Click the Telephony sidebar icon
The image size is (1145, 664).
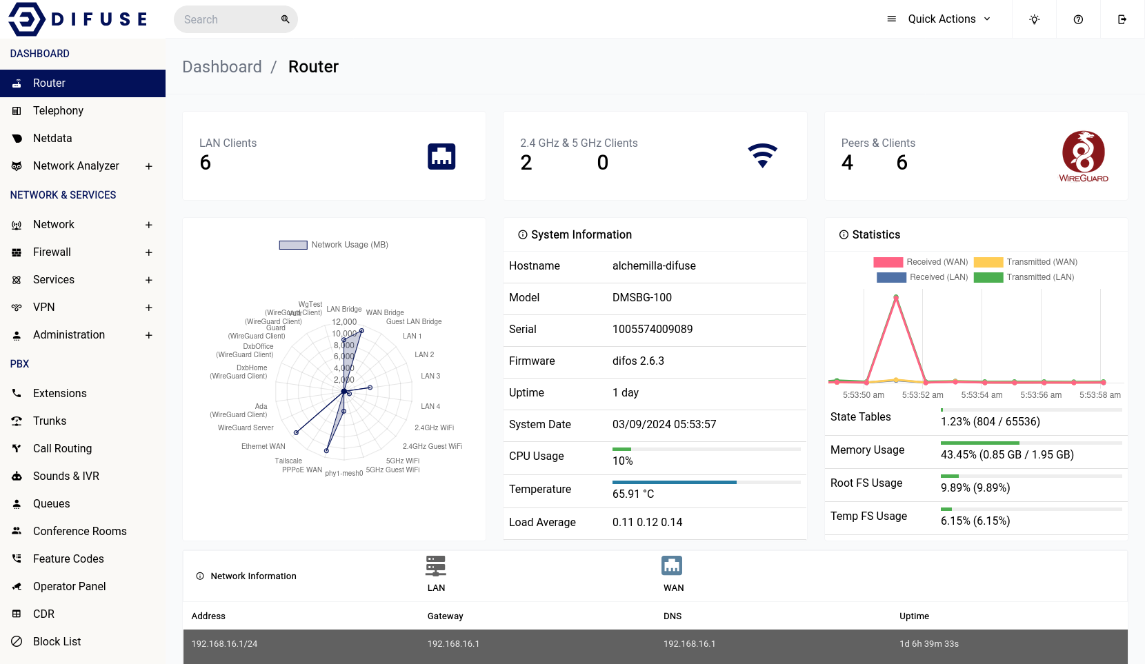(17, 111)
